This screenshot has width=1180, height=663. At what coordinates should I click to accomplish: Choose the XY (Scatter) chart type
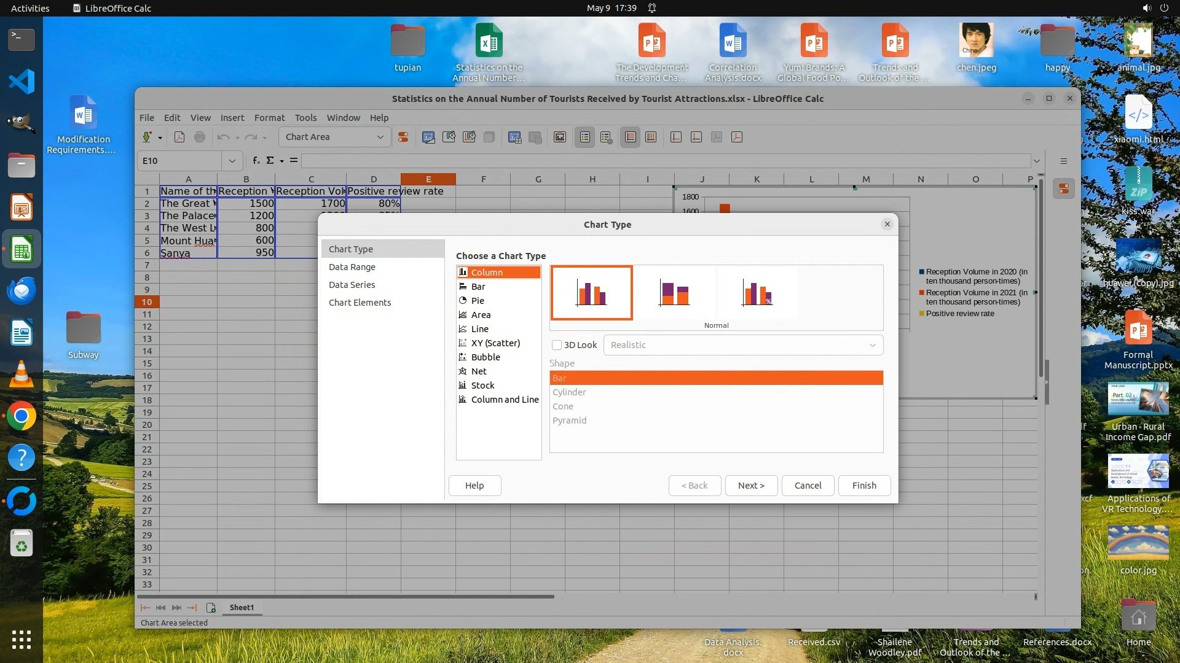point(495,343)
